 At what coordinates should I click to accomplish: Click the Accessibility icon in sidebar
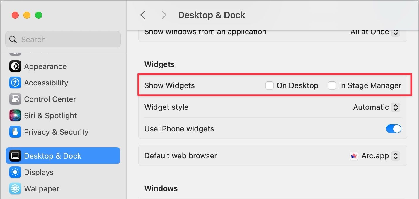coord(15,83)
